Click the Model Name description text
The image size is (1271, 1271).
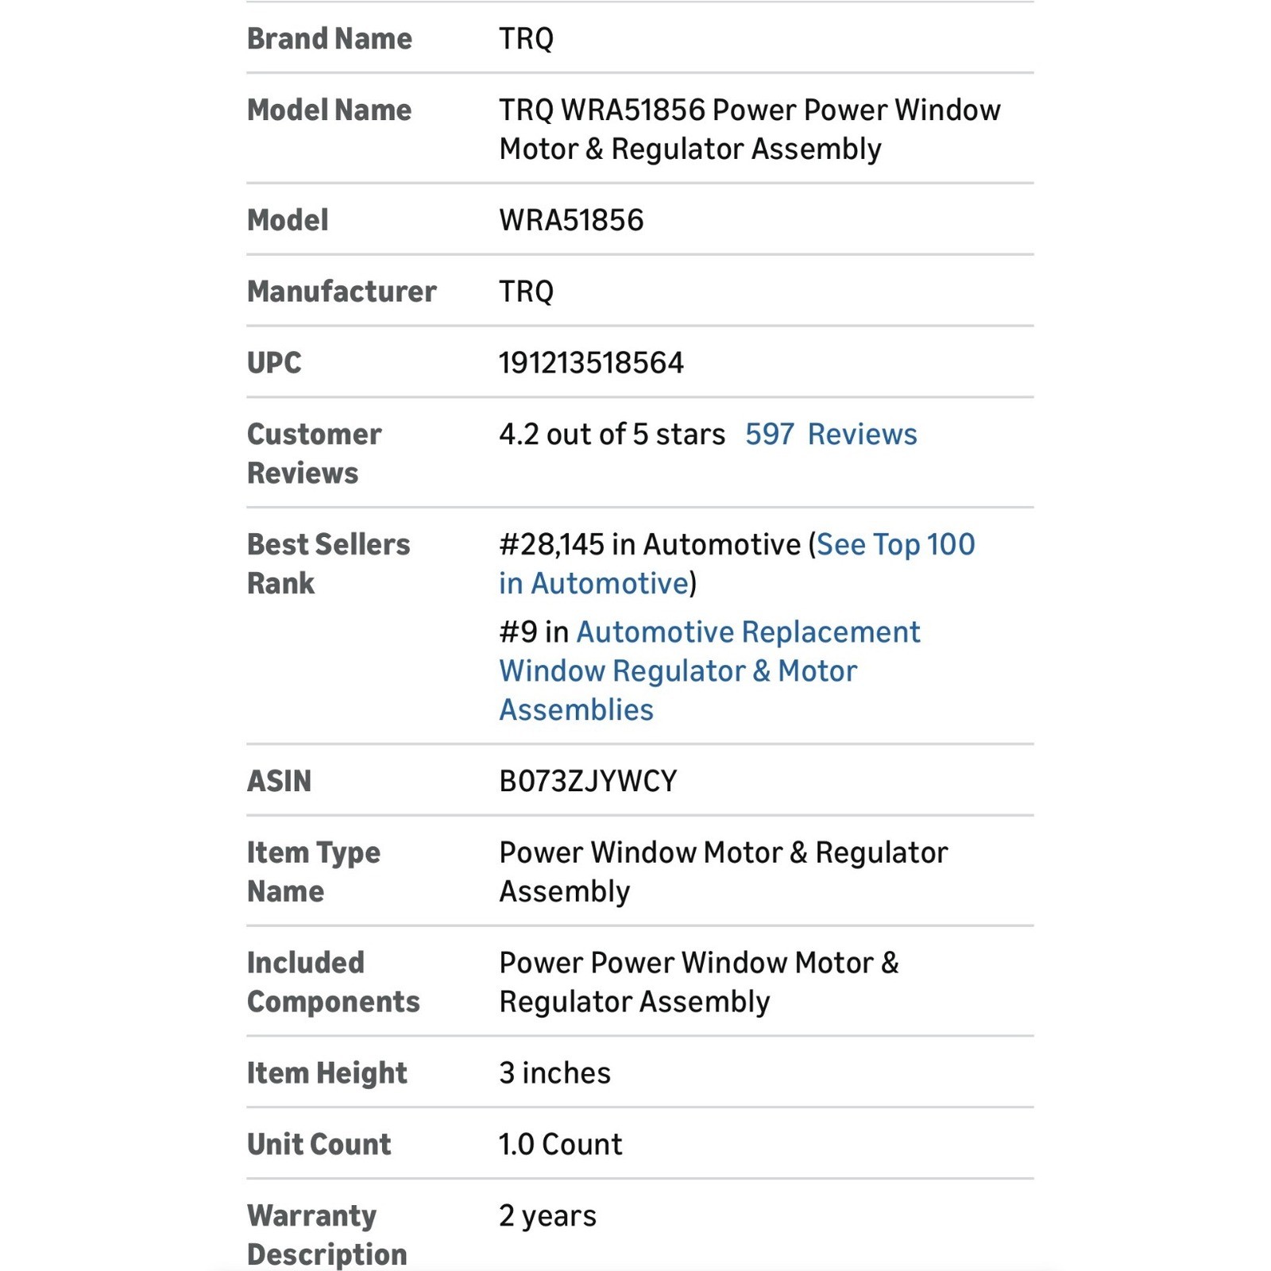[x=749, y=129]
